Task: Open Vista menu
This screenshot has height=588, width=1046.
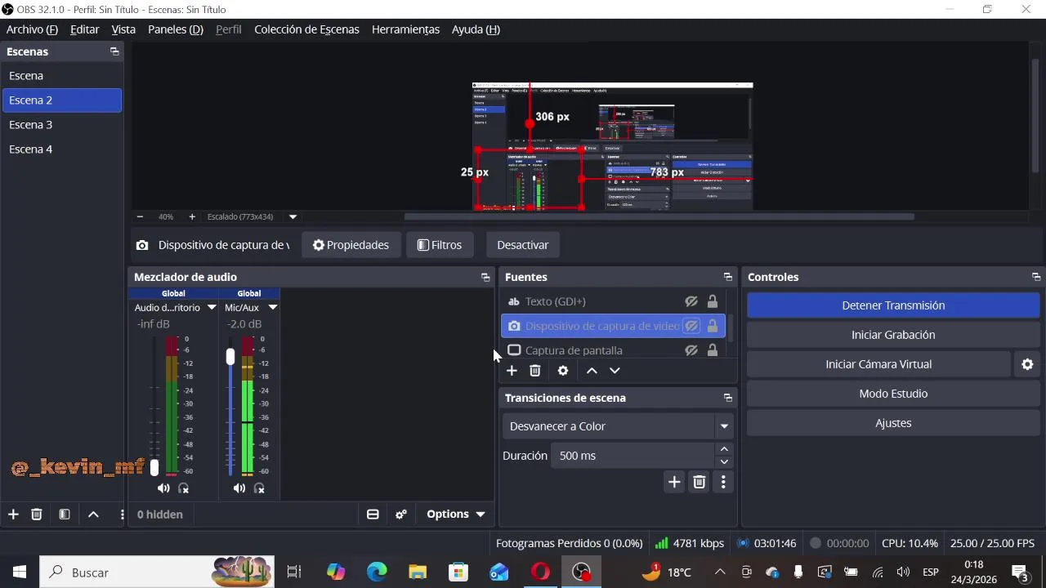Action: click(123, 29)
